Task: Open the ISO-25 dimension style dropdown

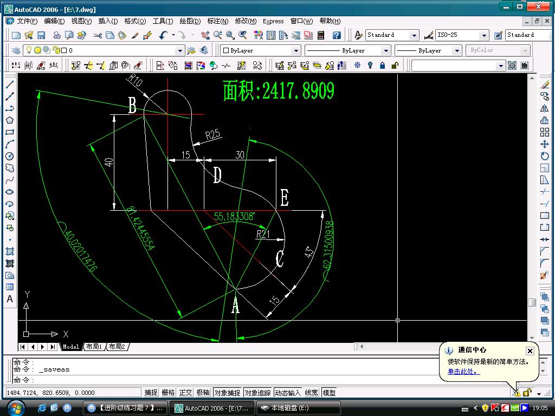Action: tap(484, 35)
